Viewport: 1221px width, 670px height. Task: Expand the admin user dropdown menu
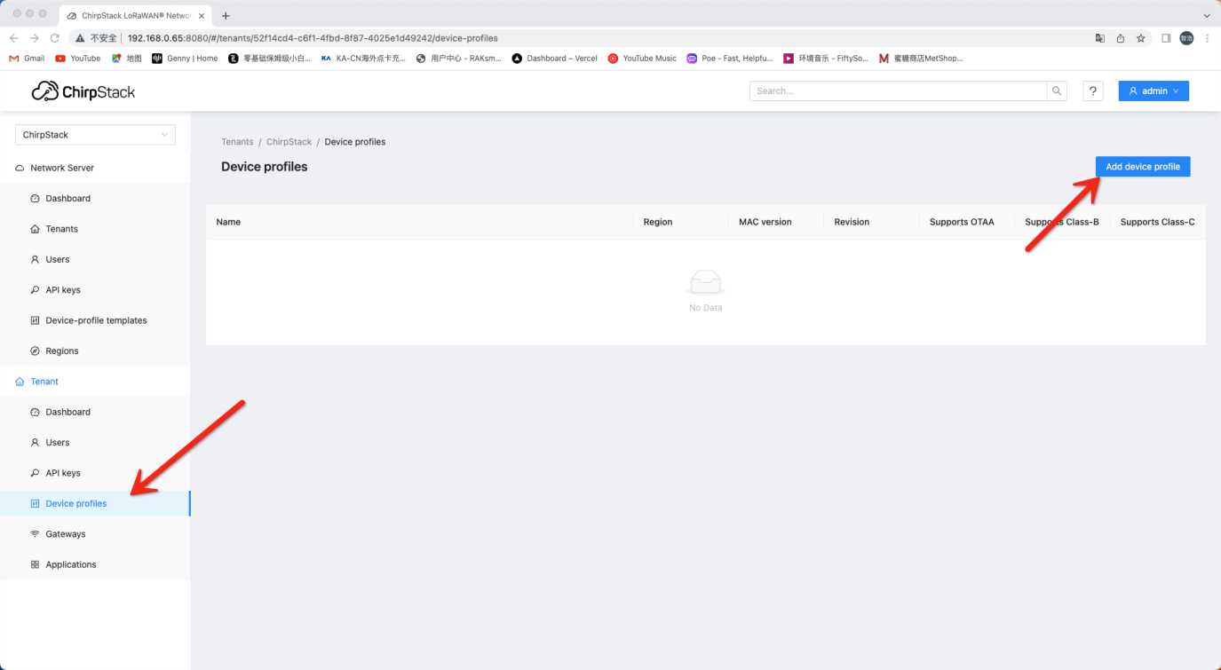(1154, 91)
